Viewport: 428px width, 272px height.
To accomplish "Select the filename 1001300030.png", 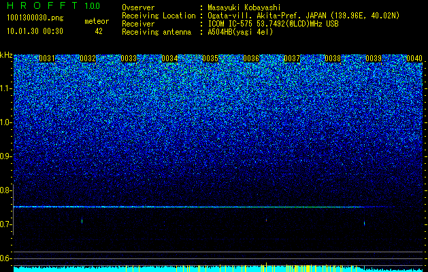I will (35, 18).
